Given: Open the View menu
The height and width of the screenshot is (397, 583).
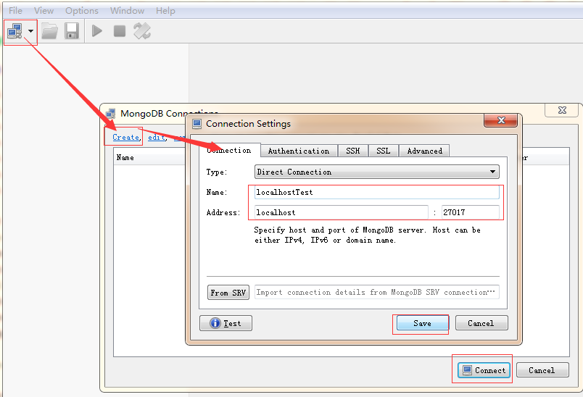Looking at the screenshot, I should [44, 11].
